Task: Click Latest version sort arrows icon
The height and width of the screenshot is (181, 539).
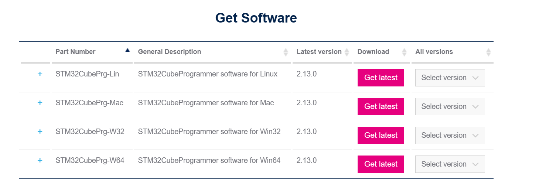Action: 347,52
